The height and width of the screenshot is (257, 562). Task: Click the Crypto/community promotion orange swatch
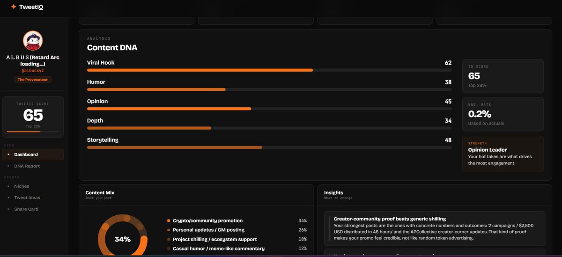point(169,221)
